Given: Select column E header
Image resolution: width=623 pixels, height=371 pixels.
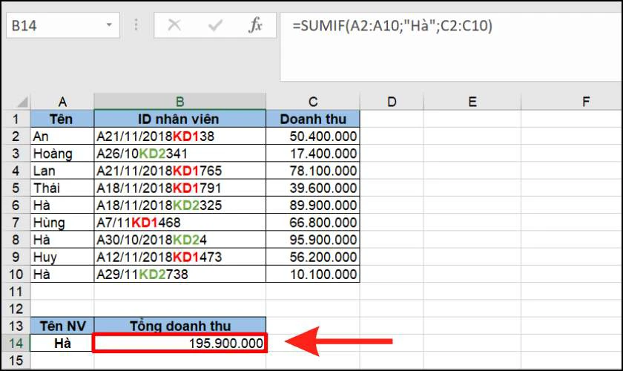Looking at the screenshot, I should click(472, 102).
